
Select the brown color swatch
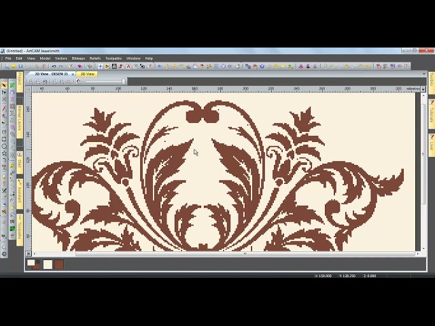[x=59, y=264]
